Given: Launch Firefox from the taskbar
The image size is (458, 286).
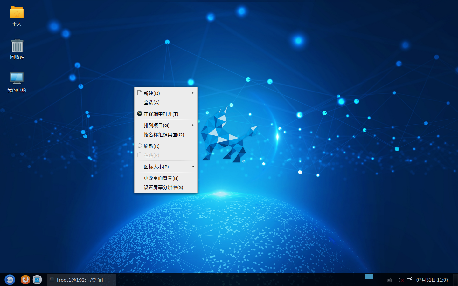Looking at the screenshot, I should (25, 280).
